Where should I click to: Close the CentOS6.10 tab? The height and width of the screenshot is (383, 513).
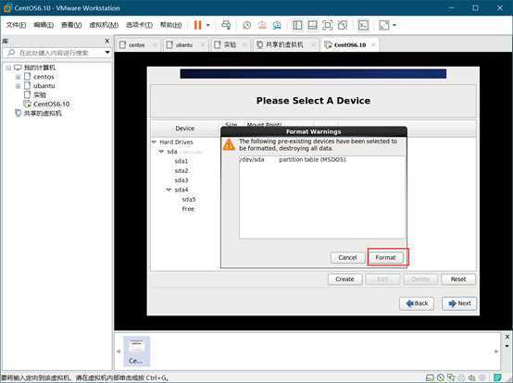pos(373,44)
